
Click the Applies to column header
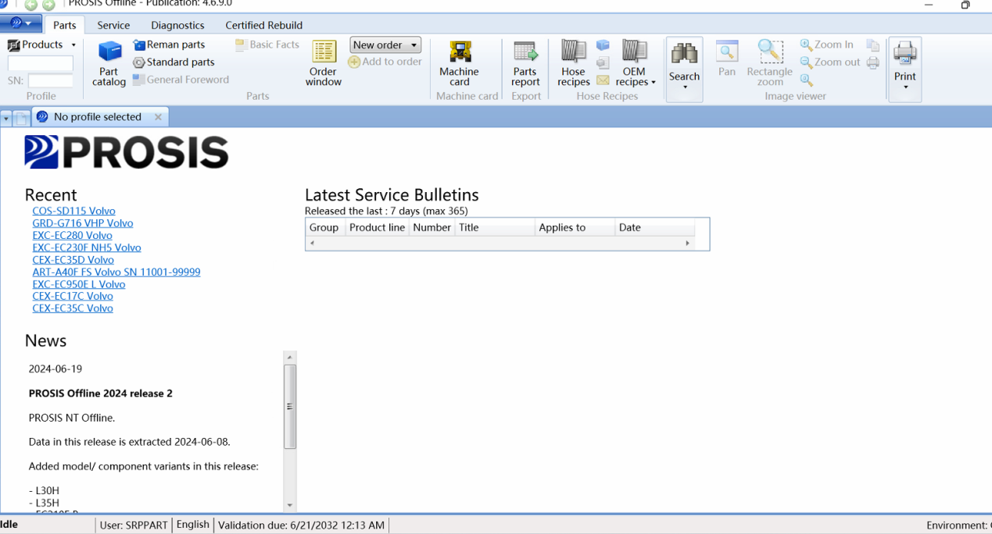[x=575, y=227]
